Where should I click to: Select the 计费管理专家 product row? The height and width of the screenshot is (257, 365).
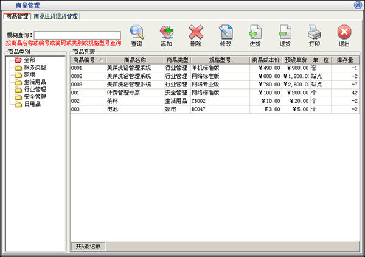[125, 93]
